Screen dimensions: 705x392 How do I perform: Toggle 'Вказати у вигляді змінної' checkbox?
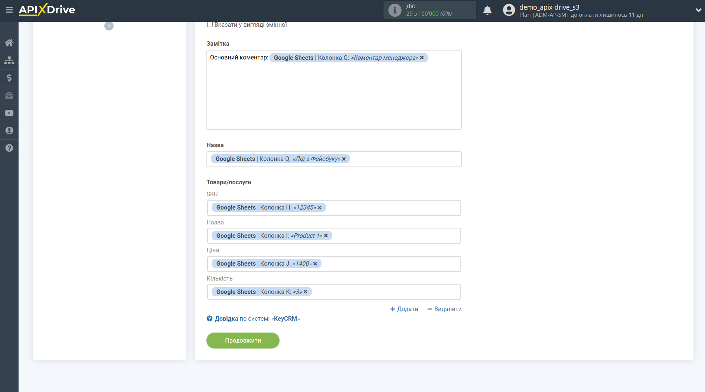point(210,25)
